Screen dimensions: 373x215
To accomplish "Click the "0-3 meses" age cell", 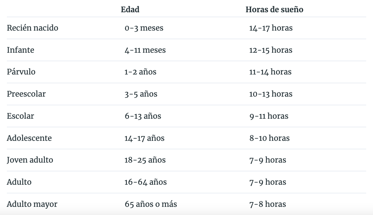I will 144,28.
